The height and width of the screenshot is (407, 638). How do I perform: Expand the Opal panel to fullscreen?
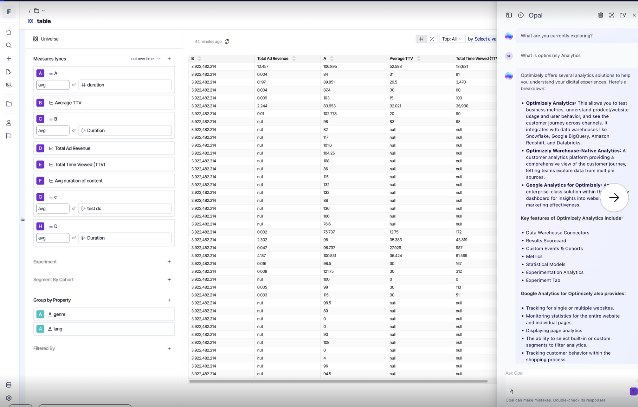(x=611, y=15)
